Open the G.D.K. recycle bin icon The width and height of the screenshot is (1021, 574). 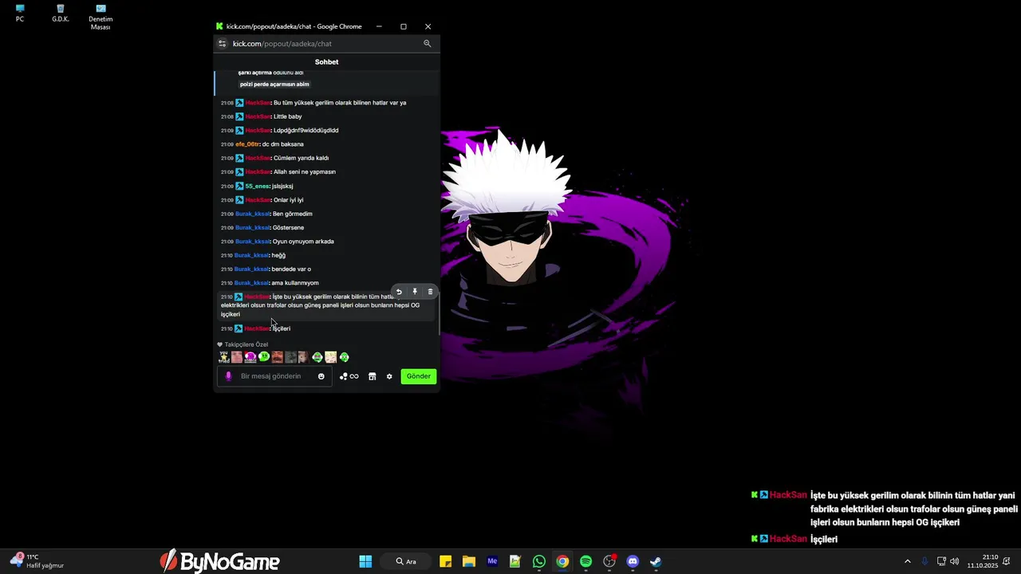(61, 14)
